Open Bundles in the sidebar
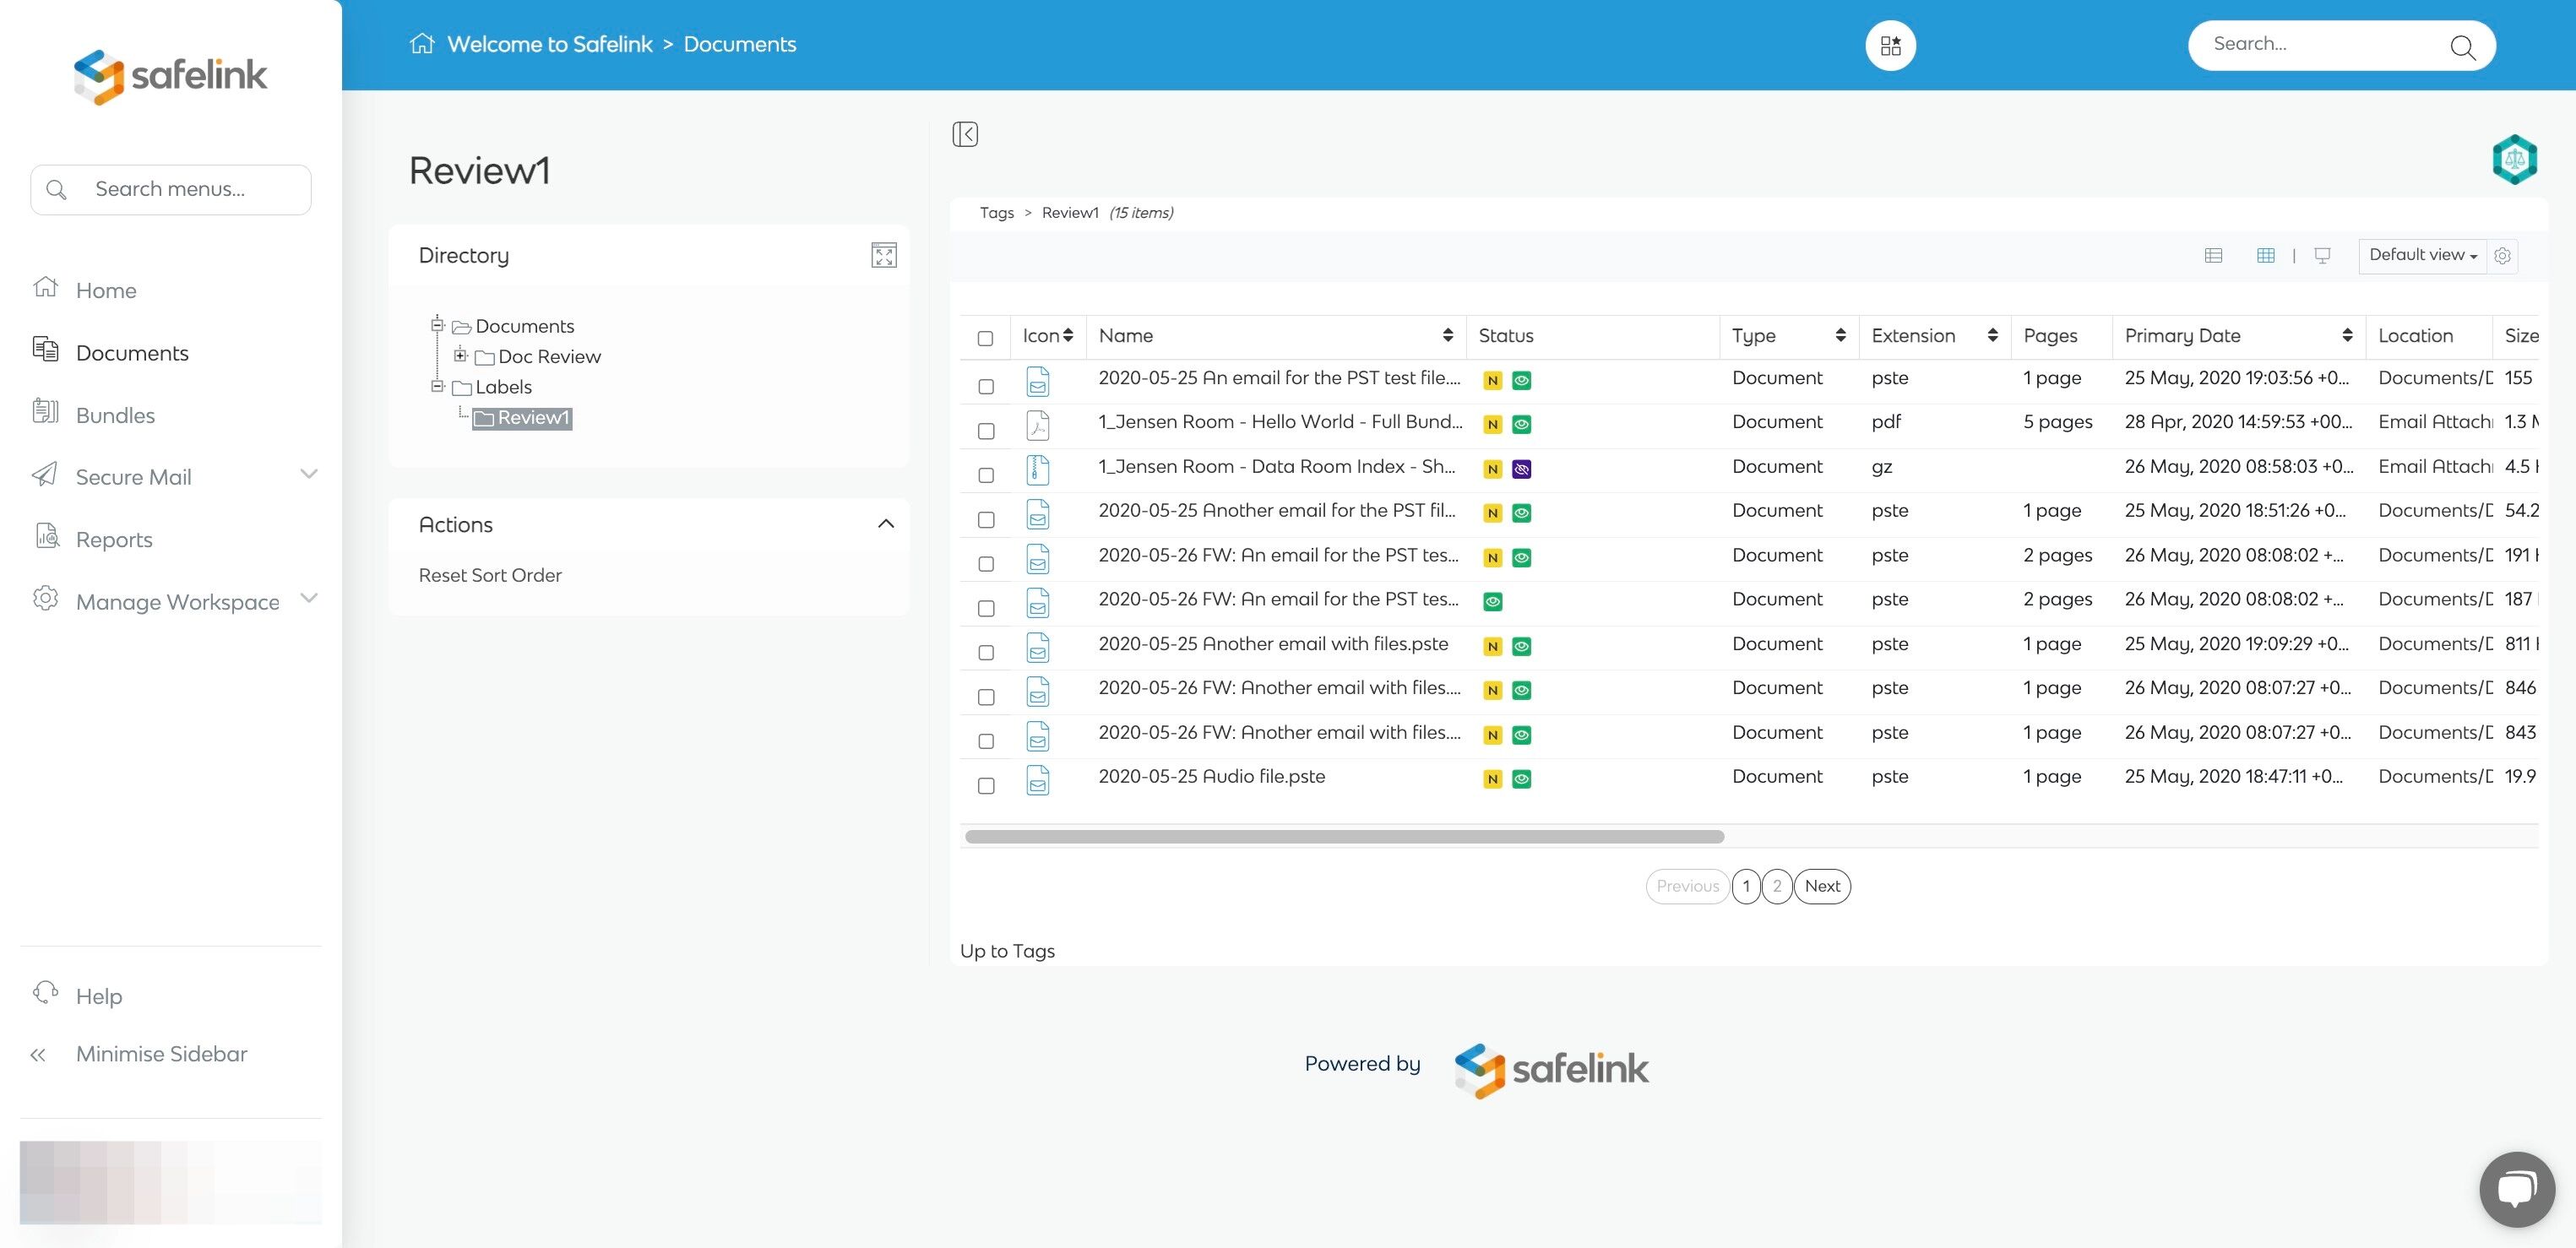The image size is (2576, 1248). [115, 415]
